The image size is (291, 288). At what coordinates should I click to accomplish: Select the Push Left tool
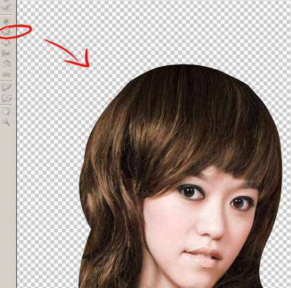(x=6, y=53)
